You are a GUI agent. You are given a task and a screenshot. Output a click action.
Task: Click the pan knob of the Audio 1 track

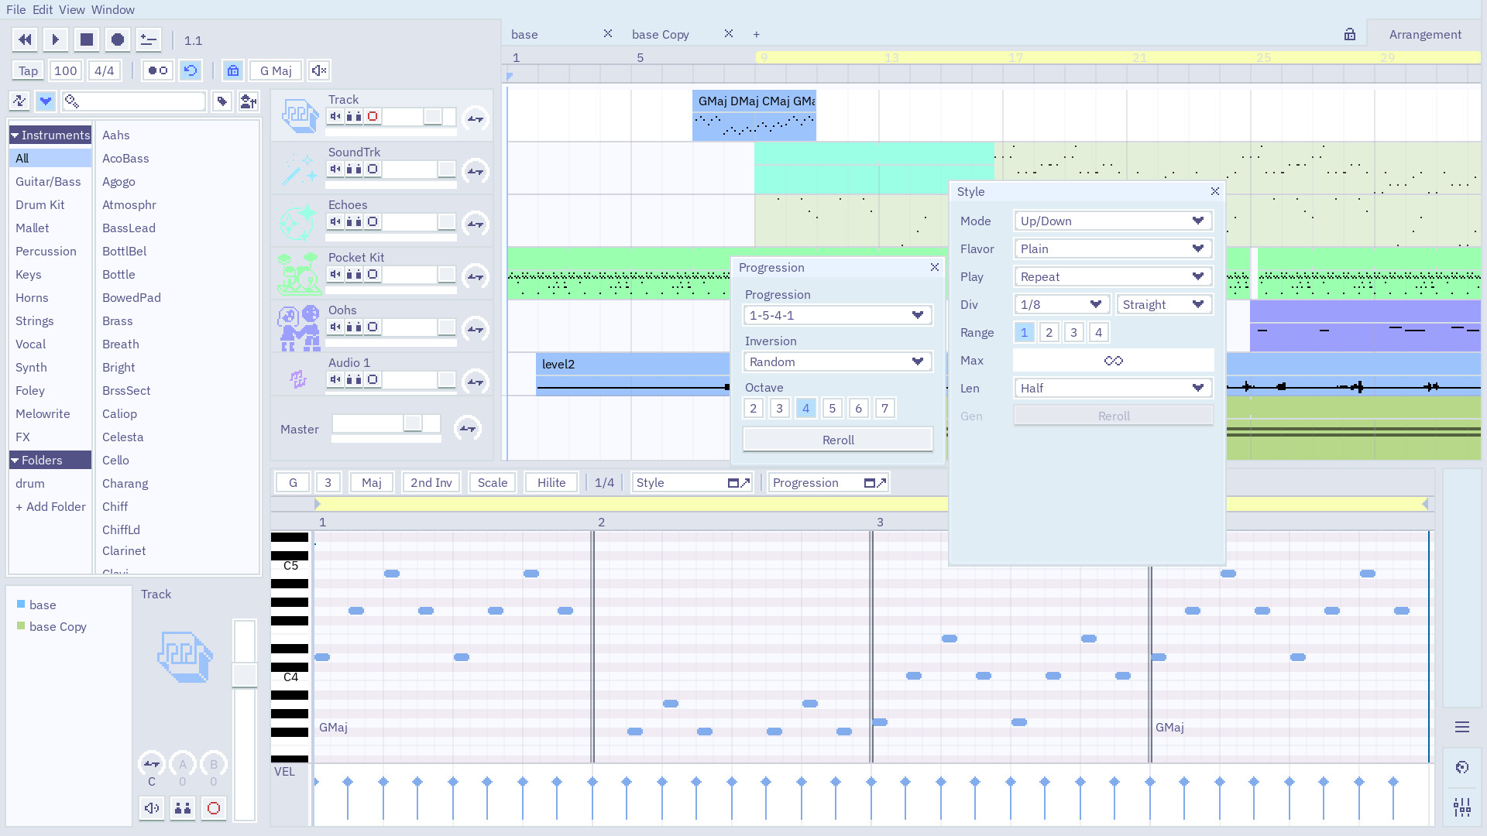475,381
